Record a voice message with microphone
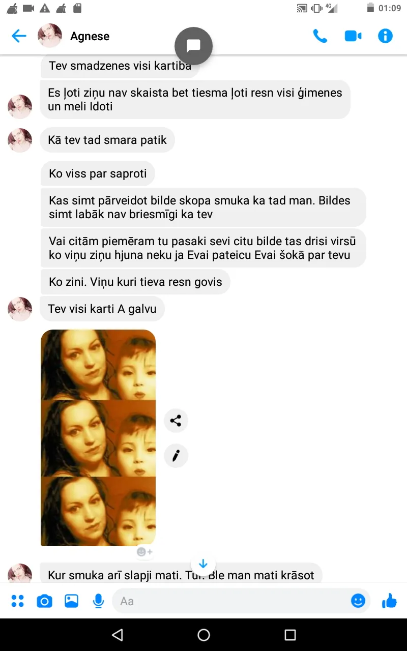Viewport: 407px width, 651px height. click(98, 601)
